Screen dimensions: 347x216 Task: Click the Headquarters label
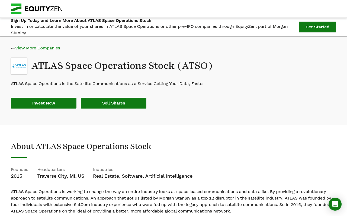pyautogui.click(x=51, y=170)
